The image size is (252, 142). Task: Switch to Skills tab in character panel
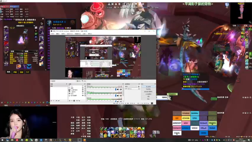tap(21, 72)
